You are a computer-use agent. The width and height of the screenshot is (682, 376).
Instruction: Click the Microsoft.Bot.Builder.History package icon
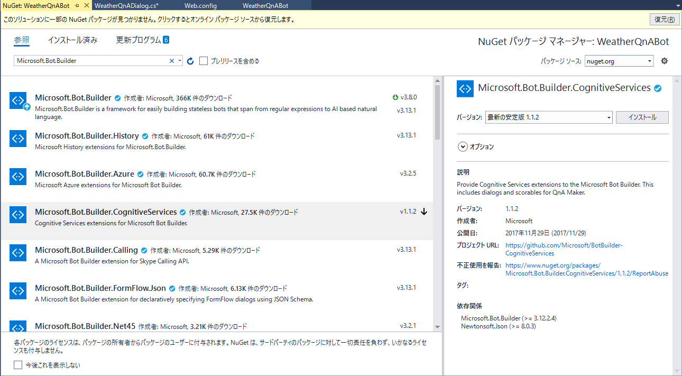point(18,139)
